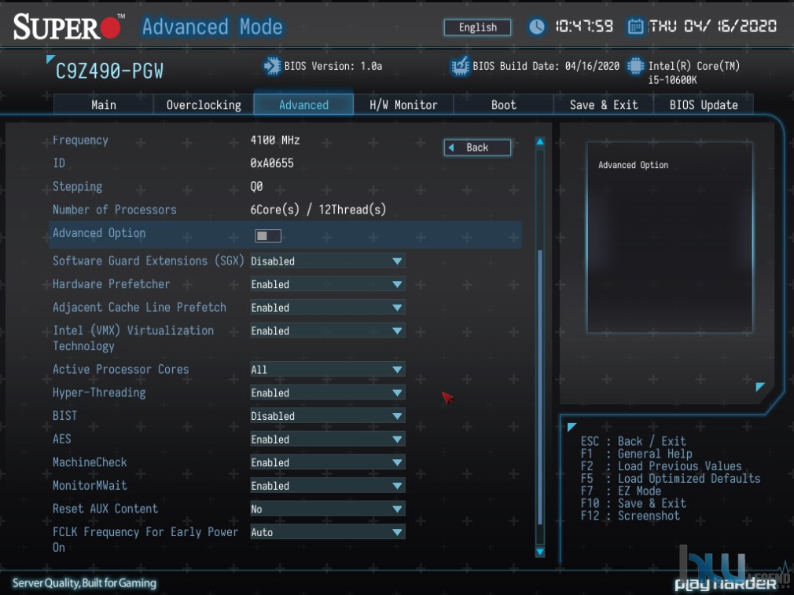Click F5 Load Optimized Defaults hint
This screenshot has height=595, width=794.
pyautogui.click(x=671, y=478)
